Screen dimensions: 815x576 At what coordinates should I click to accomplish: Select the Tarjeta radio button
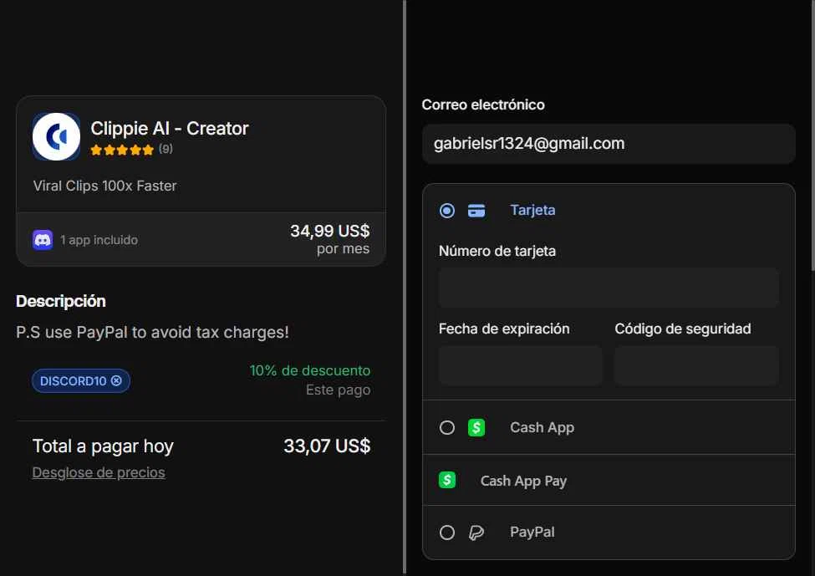pos(447,211)
